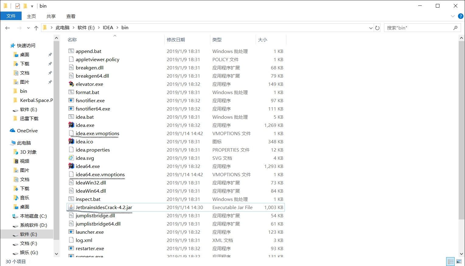Open the 文件 menu tab
This screenshot has height=266, width=465.
click(x=11, y=16)
